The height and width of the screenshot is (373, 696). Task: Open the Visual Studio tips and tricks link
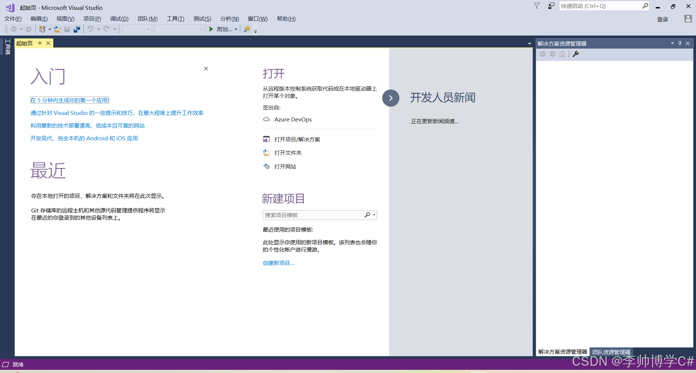click(x=117, y=113)
